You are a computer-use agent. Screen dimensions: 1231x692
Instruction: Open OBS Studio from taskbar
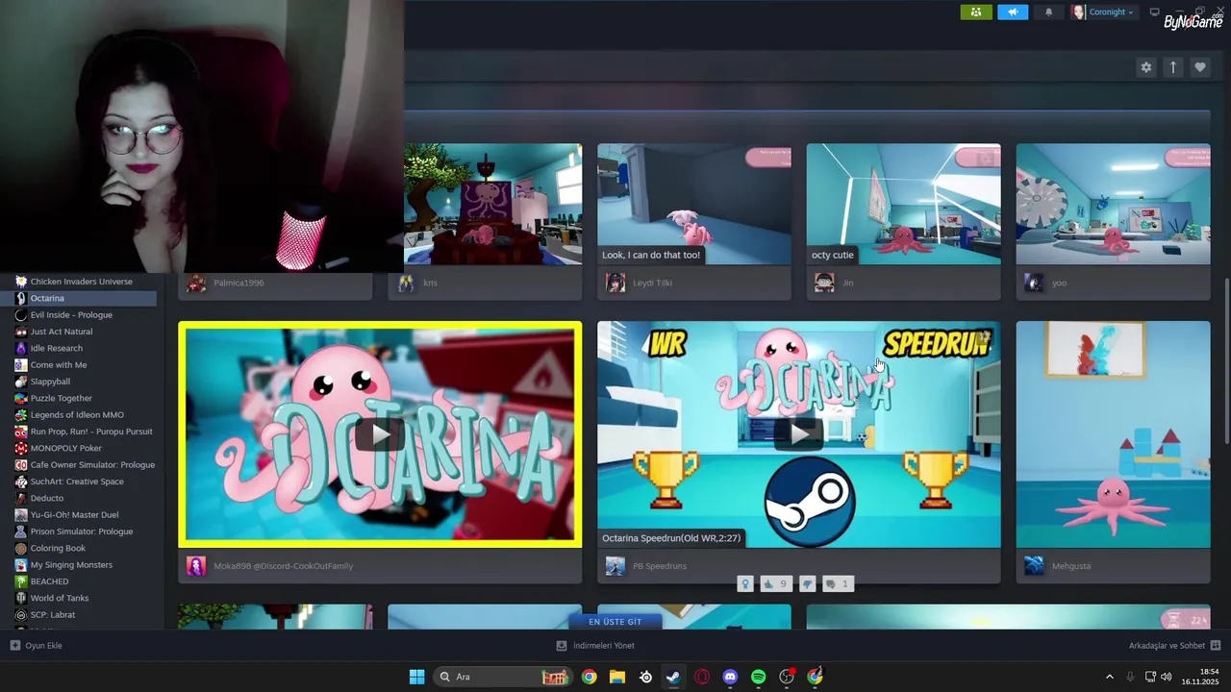[x=787, y=677]
